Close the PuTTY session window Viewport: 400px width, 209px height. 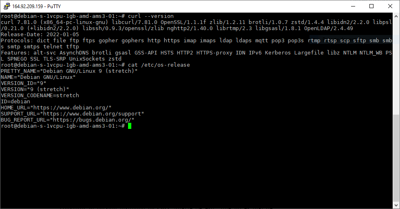390,7
